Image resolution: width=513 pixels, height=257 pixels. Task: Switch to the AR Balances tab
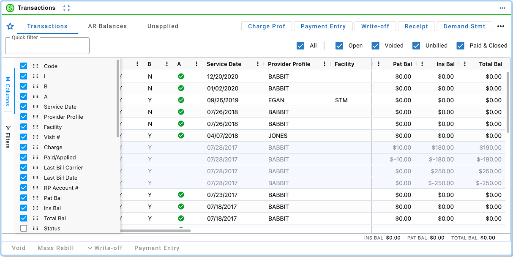107,26
